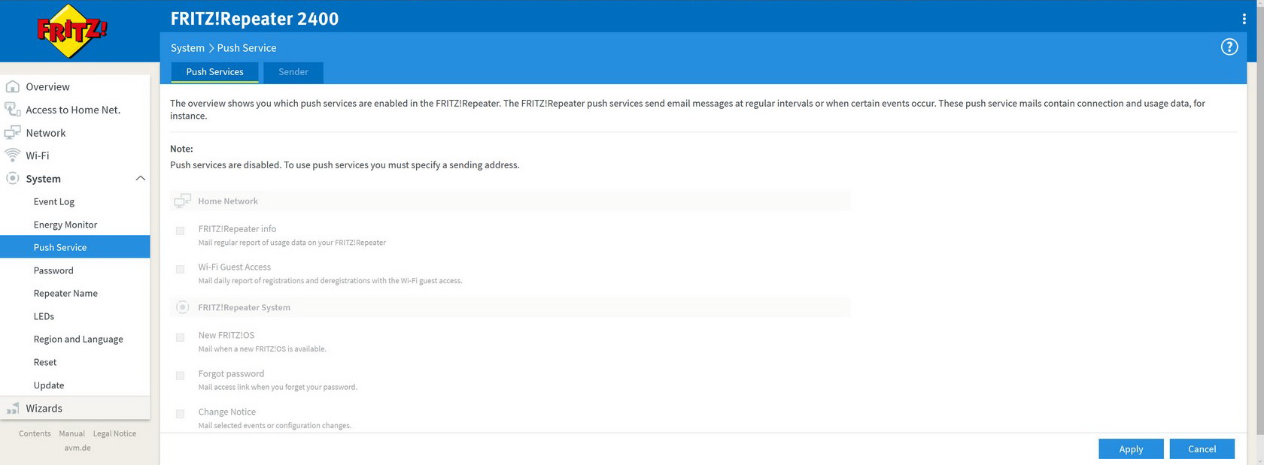Click the FRITZ! logo

coord(71,31)
